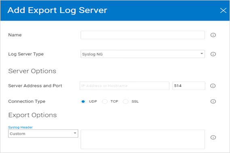Viewport: 230px width, 153px height.
Task: Click the Export Options heading
Action: 32,115
